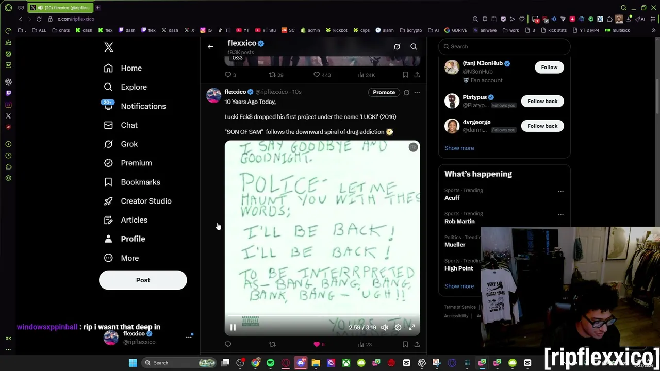
Task: Open Windows Start menu
Action: tap(133, 363)
